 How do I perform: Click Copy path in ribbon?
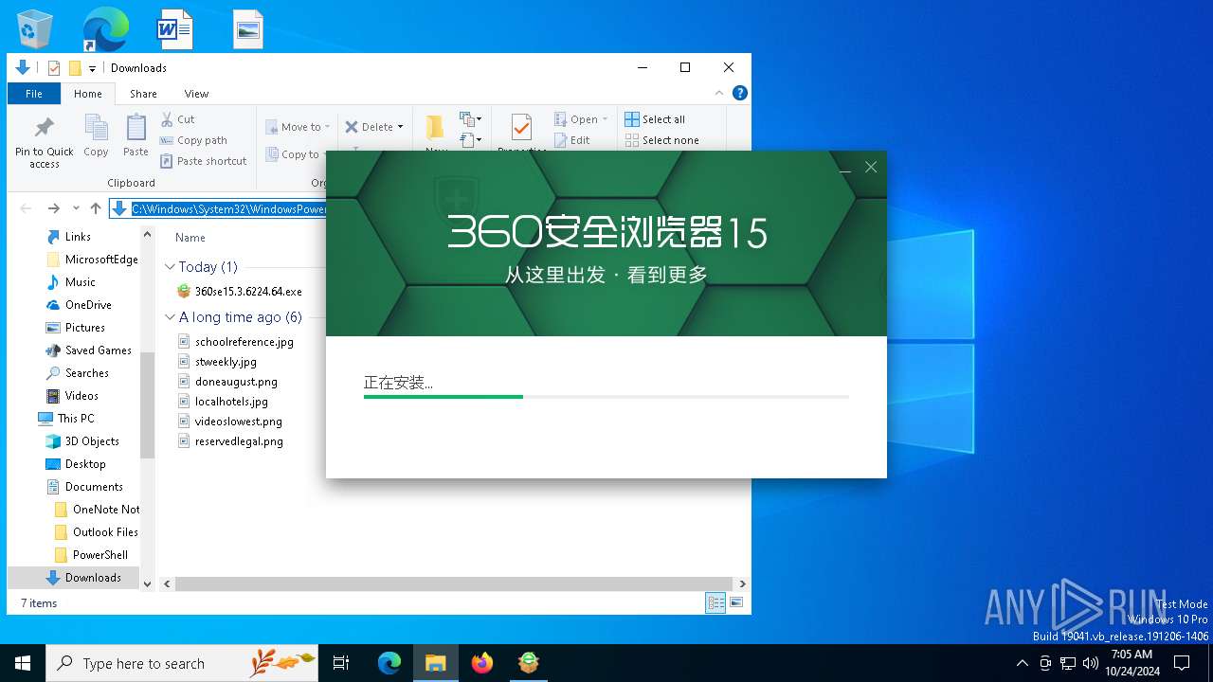click(x=193, y=140)
